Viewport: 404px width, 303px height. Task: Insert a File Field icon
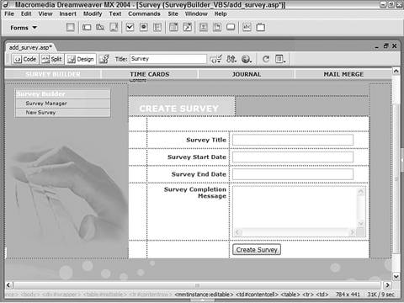coord(217,27)
